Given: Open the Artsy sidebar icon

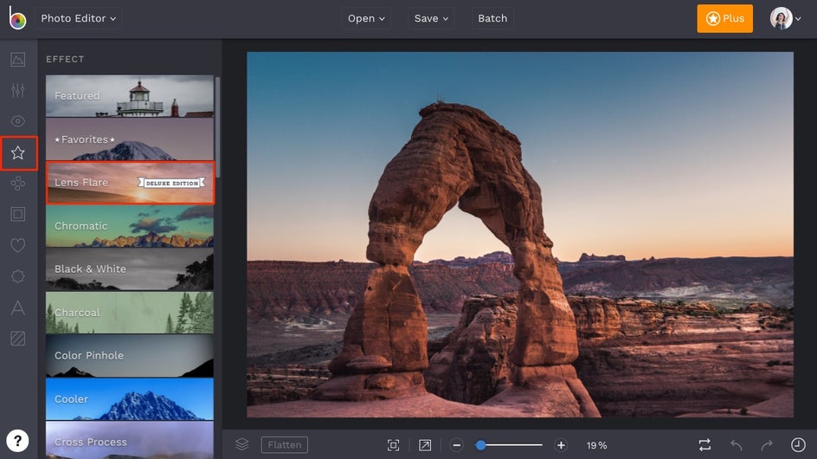Looking at the screenshot, I should pos(17,183).
